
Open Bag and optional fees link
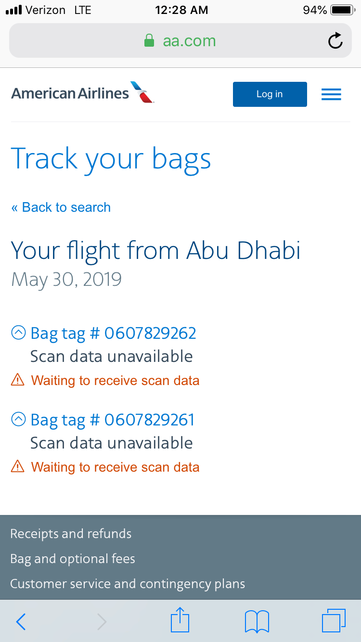pyautogui.click(x=73, y=559)
